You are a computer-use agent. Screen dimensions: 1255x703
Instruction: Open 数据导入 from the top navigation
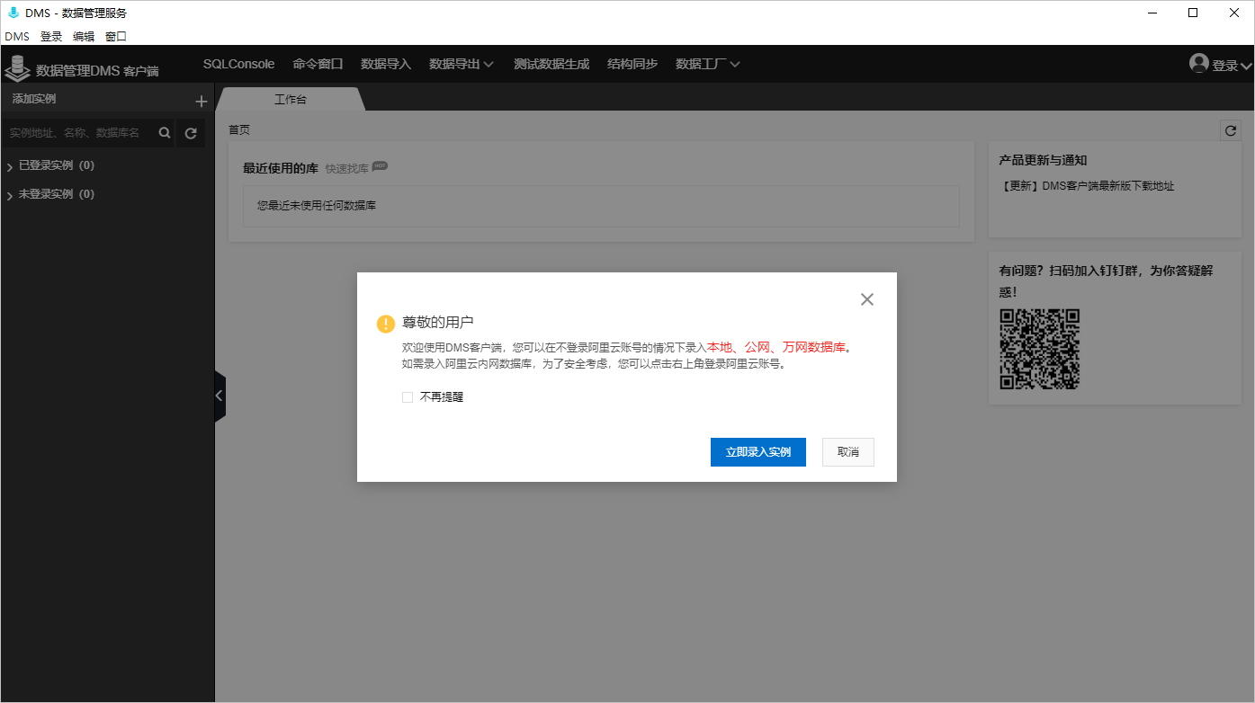(386, 64)
